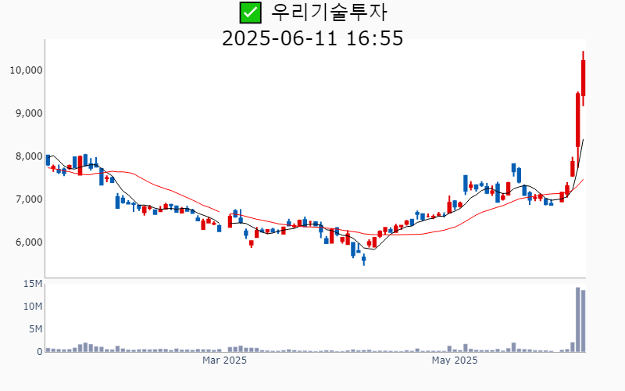Click the Mar 2025 date axis label
Image resolution: width=625 pixels, height=391 pixels.
(224, 361)
